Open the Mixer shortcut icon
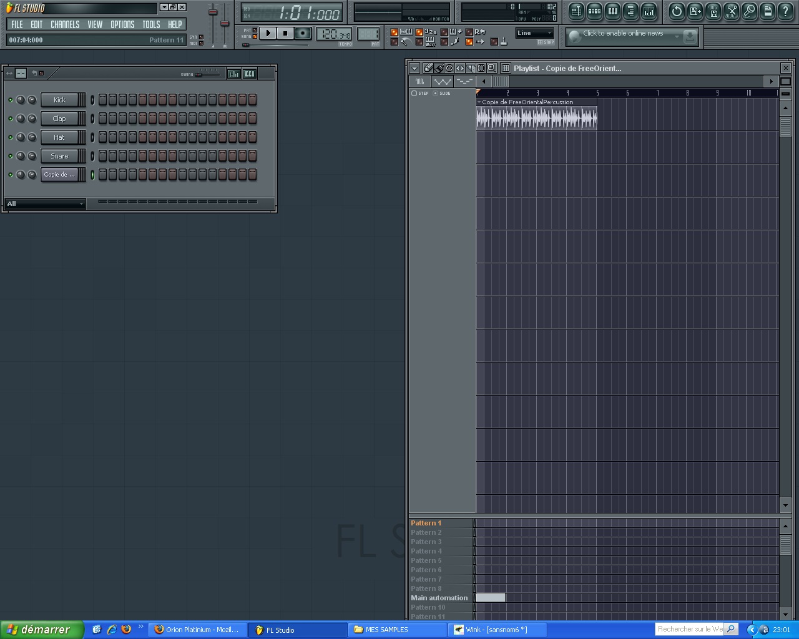799x639 pixels. tap(649, 11)
